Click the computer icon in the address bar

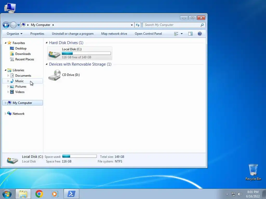[x=23, y=25]
